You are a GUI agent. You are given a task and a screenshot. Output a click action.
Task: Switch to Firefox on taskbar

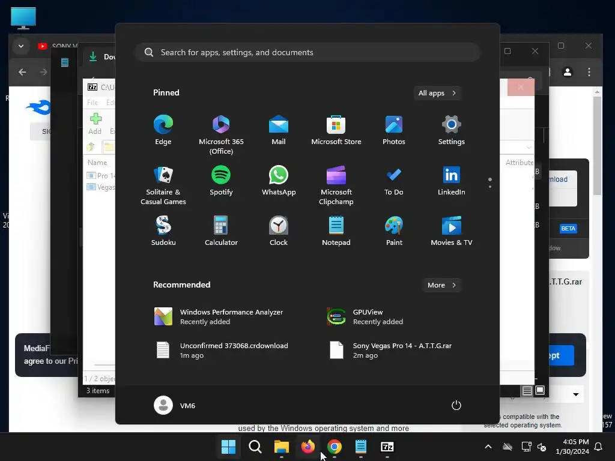(x=308, y=447)
